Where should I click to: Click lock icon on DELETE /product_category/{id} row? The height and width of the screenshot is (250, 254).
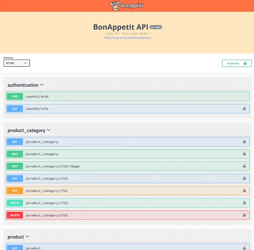tap(244, 215)
